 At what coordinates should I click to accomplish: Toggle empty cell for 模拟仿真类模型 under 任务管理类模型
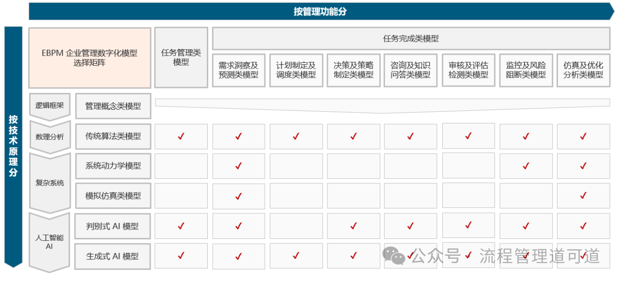point(181,195)
